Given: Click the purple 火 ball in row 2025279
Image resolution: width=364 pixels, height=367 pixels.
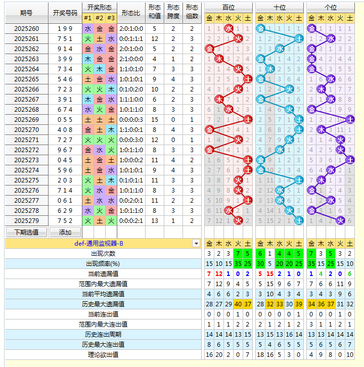Looking at the screenshot, I should (340, 220).
